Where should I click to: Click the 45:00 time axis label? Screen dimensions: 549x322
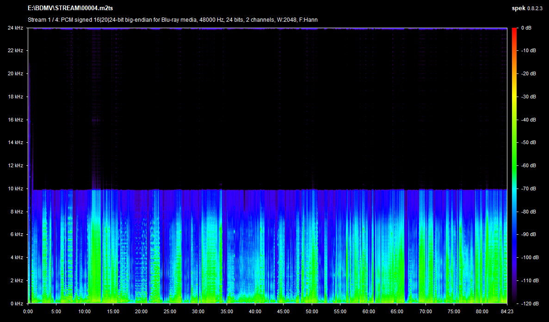click(284, 311)
